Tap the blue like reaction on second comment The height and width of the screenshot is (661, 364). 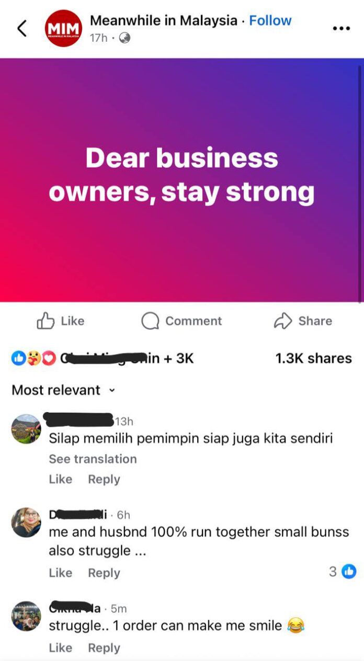tap(349, 572)
